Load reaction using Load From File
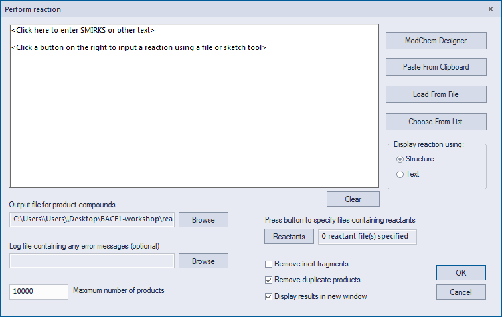Screen dimensions: 502x317 coord(436,94)
